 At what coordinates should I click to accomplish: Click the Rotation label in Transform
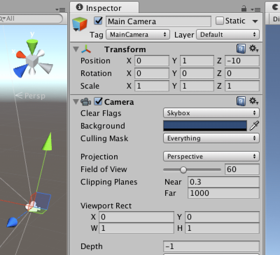coord(96,74)
